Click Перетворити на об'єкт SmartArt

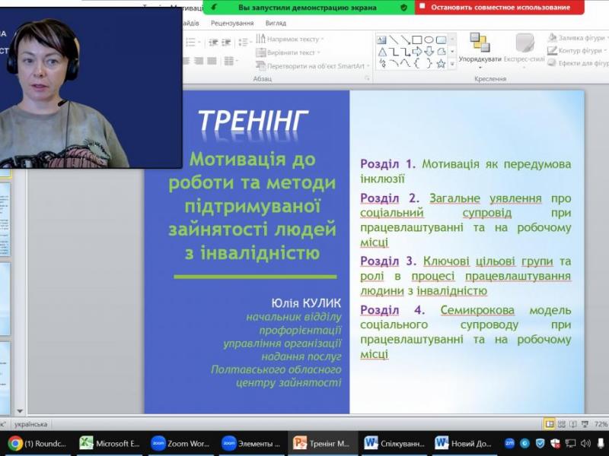314,66
